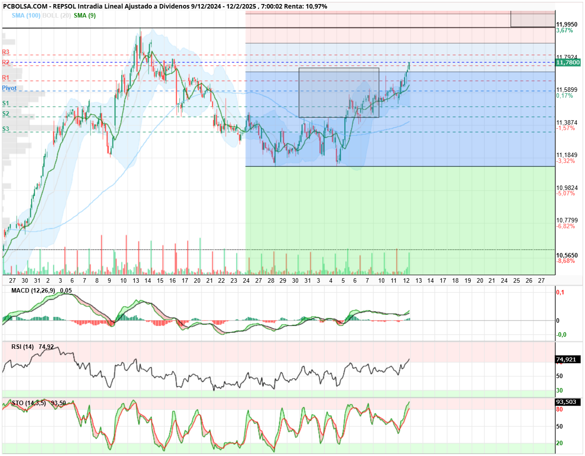585x456 pixels.
Task: Click the MACD 0,1 scale label
Action: [x=560, y=293]
